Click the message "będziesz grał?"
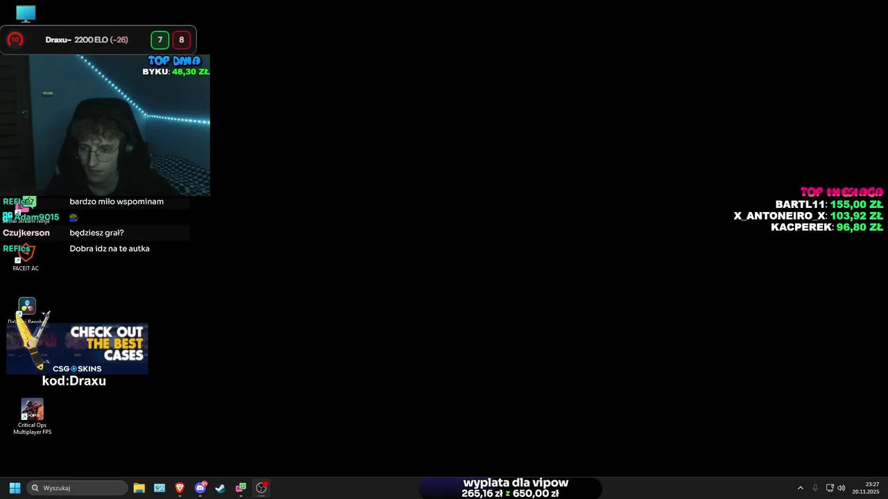The height and width of the screenshot is (499, 888). tap(96, 233)
